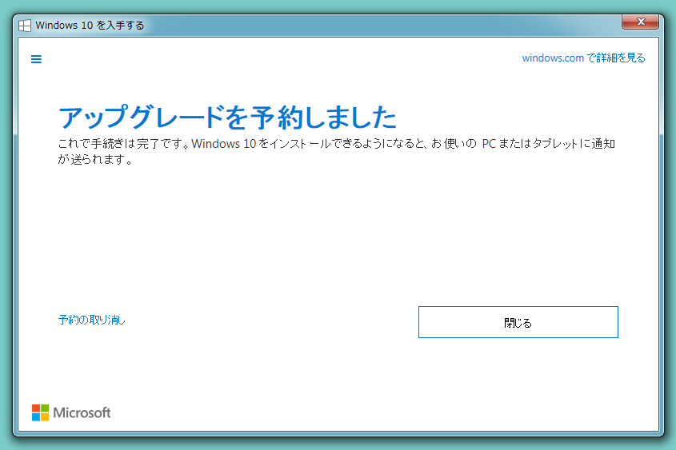Click the 予約の取り消し link

tap(91, 320)
